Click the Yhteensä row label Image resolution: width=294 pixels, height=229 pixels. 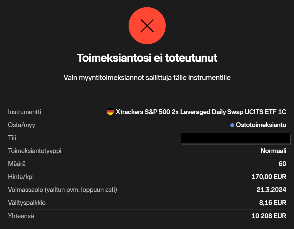click(x=21, y=216)
